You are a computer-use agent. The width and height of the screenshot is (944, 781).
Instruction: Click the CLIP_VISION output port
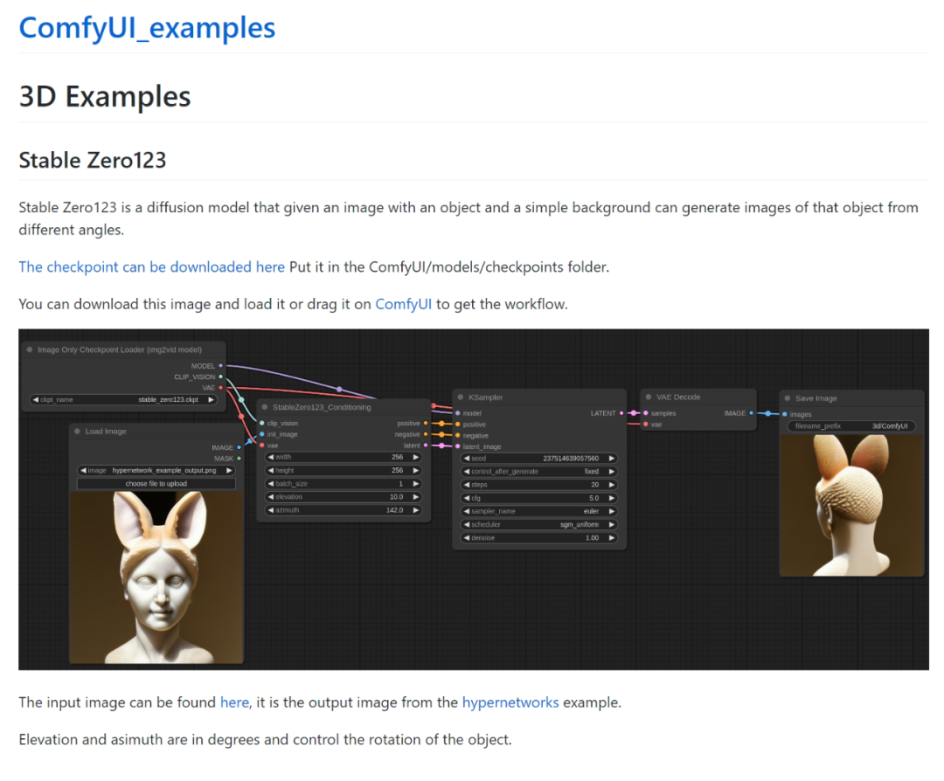221,377
